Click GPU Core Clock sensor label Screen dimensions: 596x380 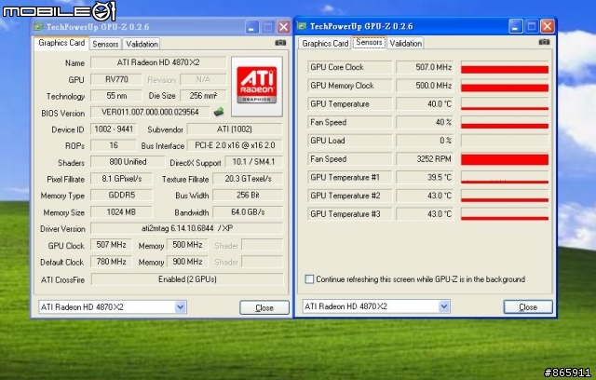[349, 67]
